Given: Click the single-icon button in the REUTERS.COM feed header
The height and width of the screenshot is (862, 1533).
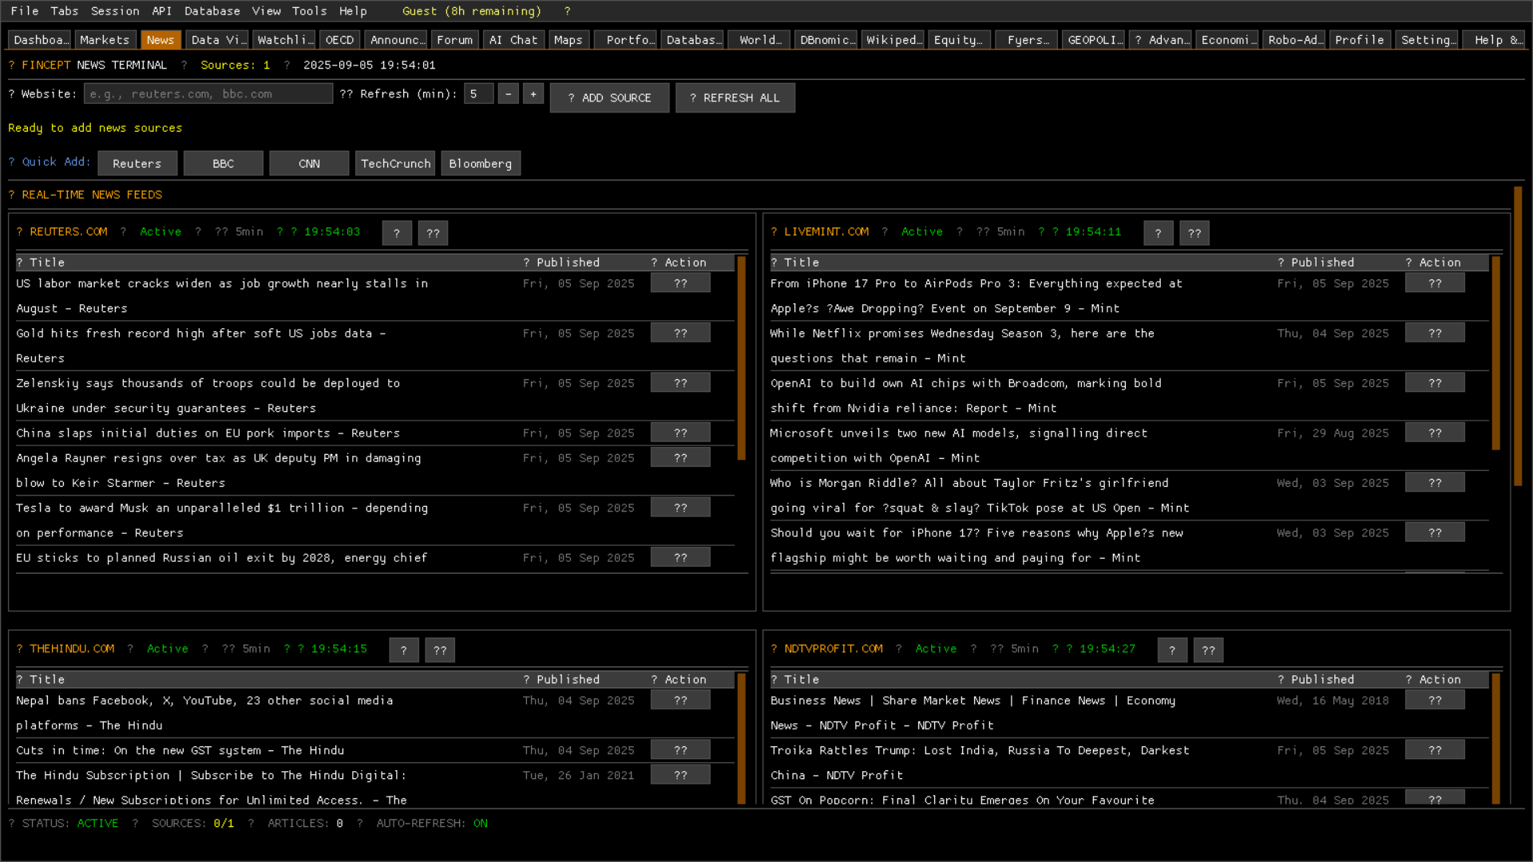Looking at the screenshot, I should pyautogui.click(x=397, y=233).
